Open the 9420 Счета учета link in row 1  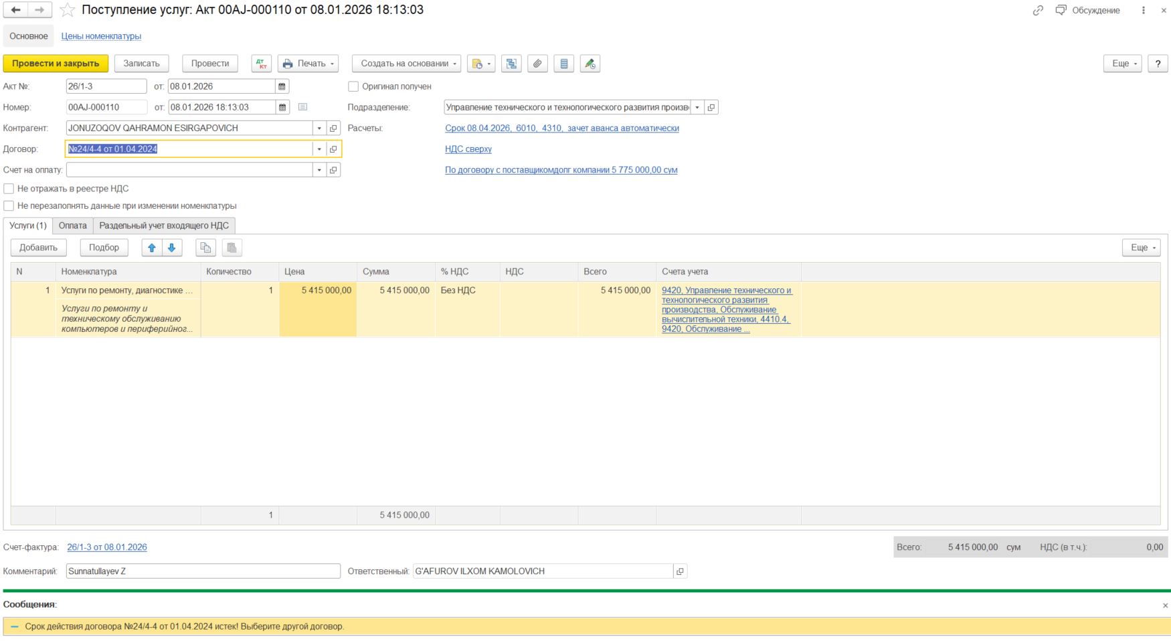[727, 309]
